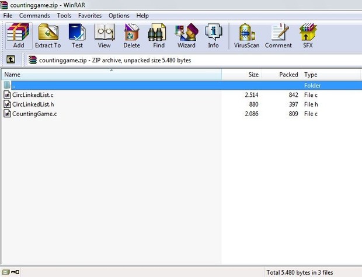Run the Test archive tool
The width and height of the screenshot is (362, 277).
pyautogui.click(x=77, y=36)
